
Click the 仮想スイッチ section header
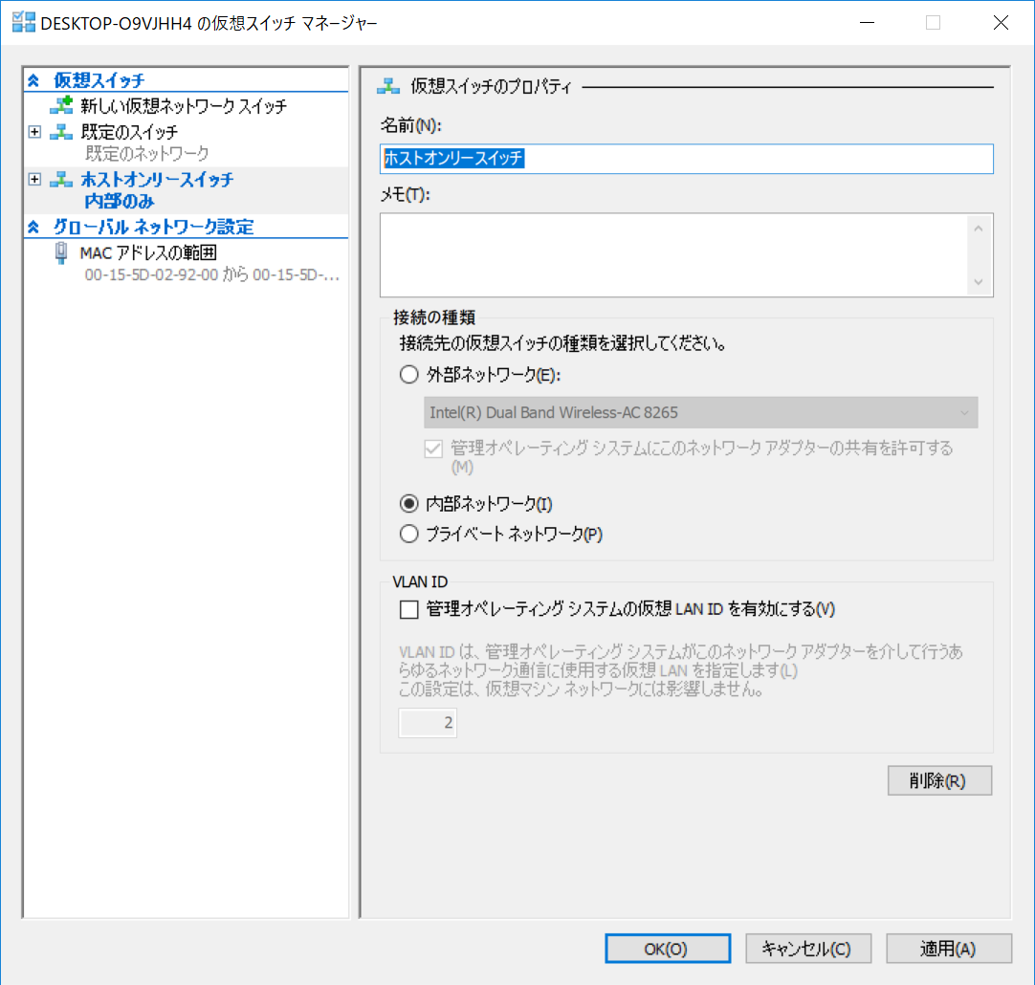point(99,80)
